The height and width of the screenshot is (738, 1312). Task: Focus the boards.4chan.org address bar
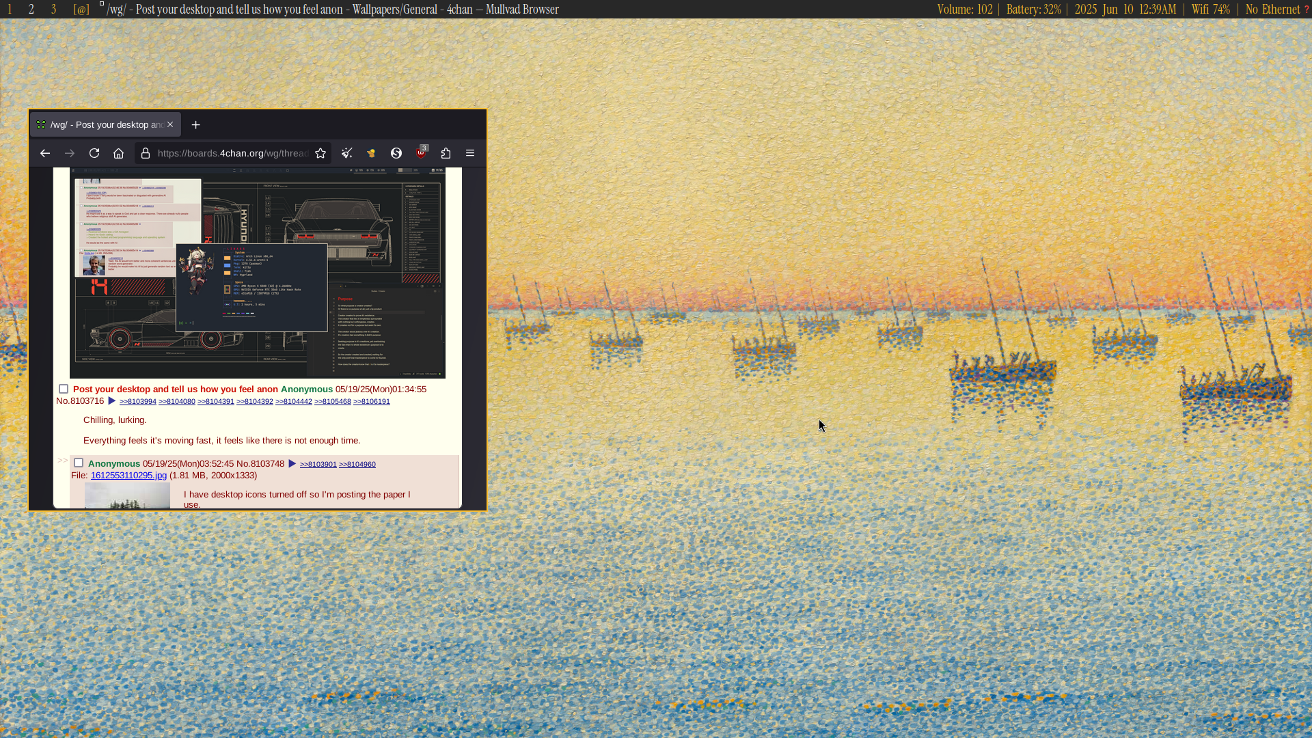coord(232,153)
